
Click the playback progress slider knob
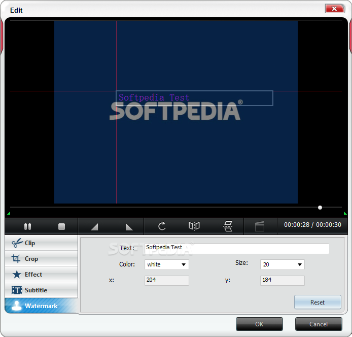[x=320, y=208]
